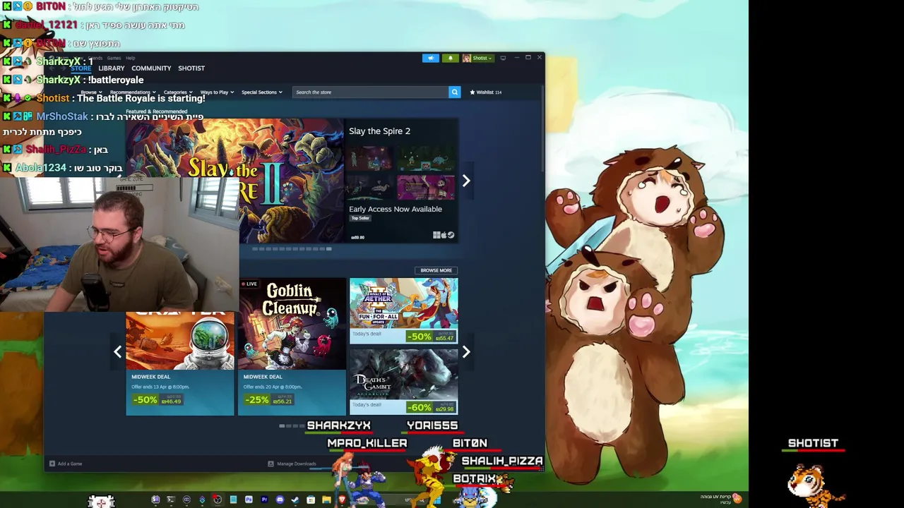This screenshot has width=904, height=508.
Task: Open Manage Downloads
Action: click(x=292, y=464)
